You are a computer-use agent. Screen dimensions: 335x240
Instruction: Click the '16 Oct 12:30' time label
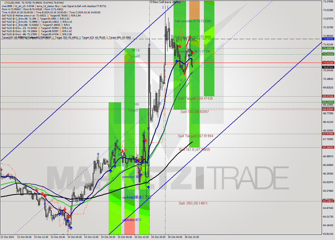(192, 237)
